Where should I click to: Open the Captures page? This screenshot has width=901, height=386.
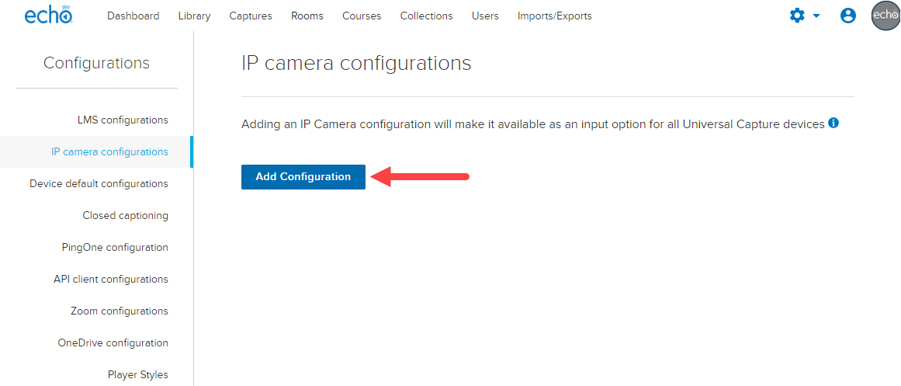pyautogui.click(x=251, y=16)
